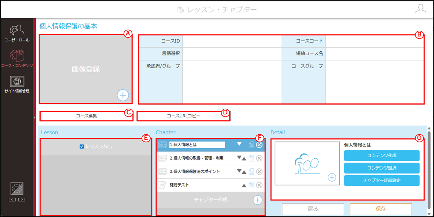
Task: Delete chapter 1.個人情報とは
Action: (259, 145)
